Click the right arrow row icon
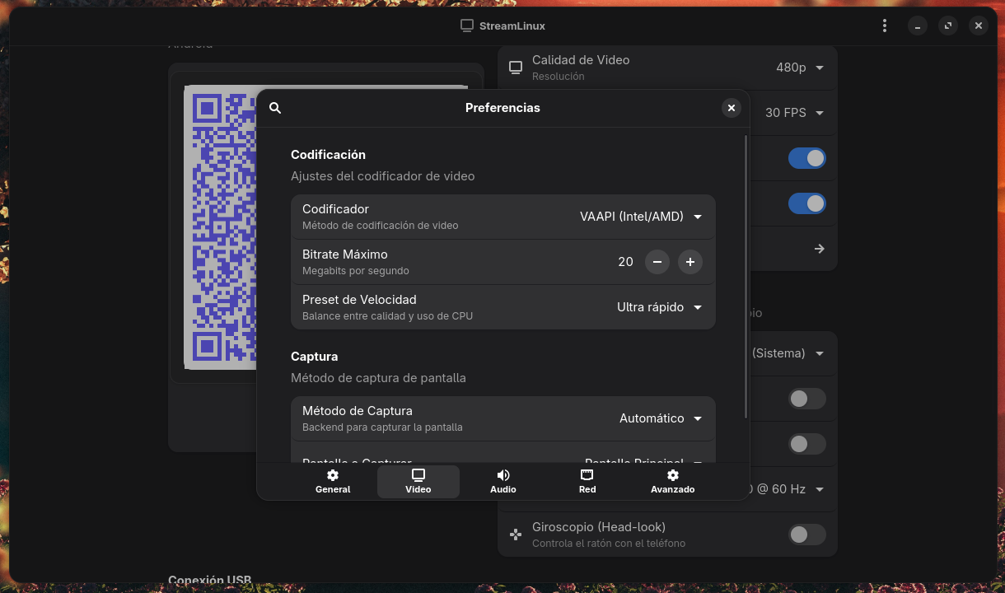 click(820, 249)
